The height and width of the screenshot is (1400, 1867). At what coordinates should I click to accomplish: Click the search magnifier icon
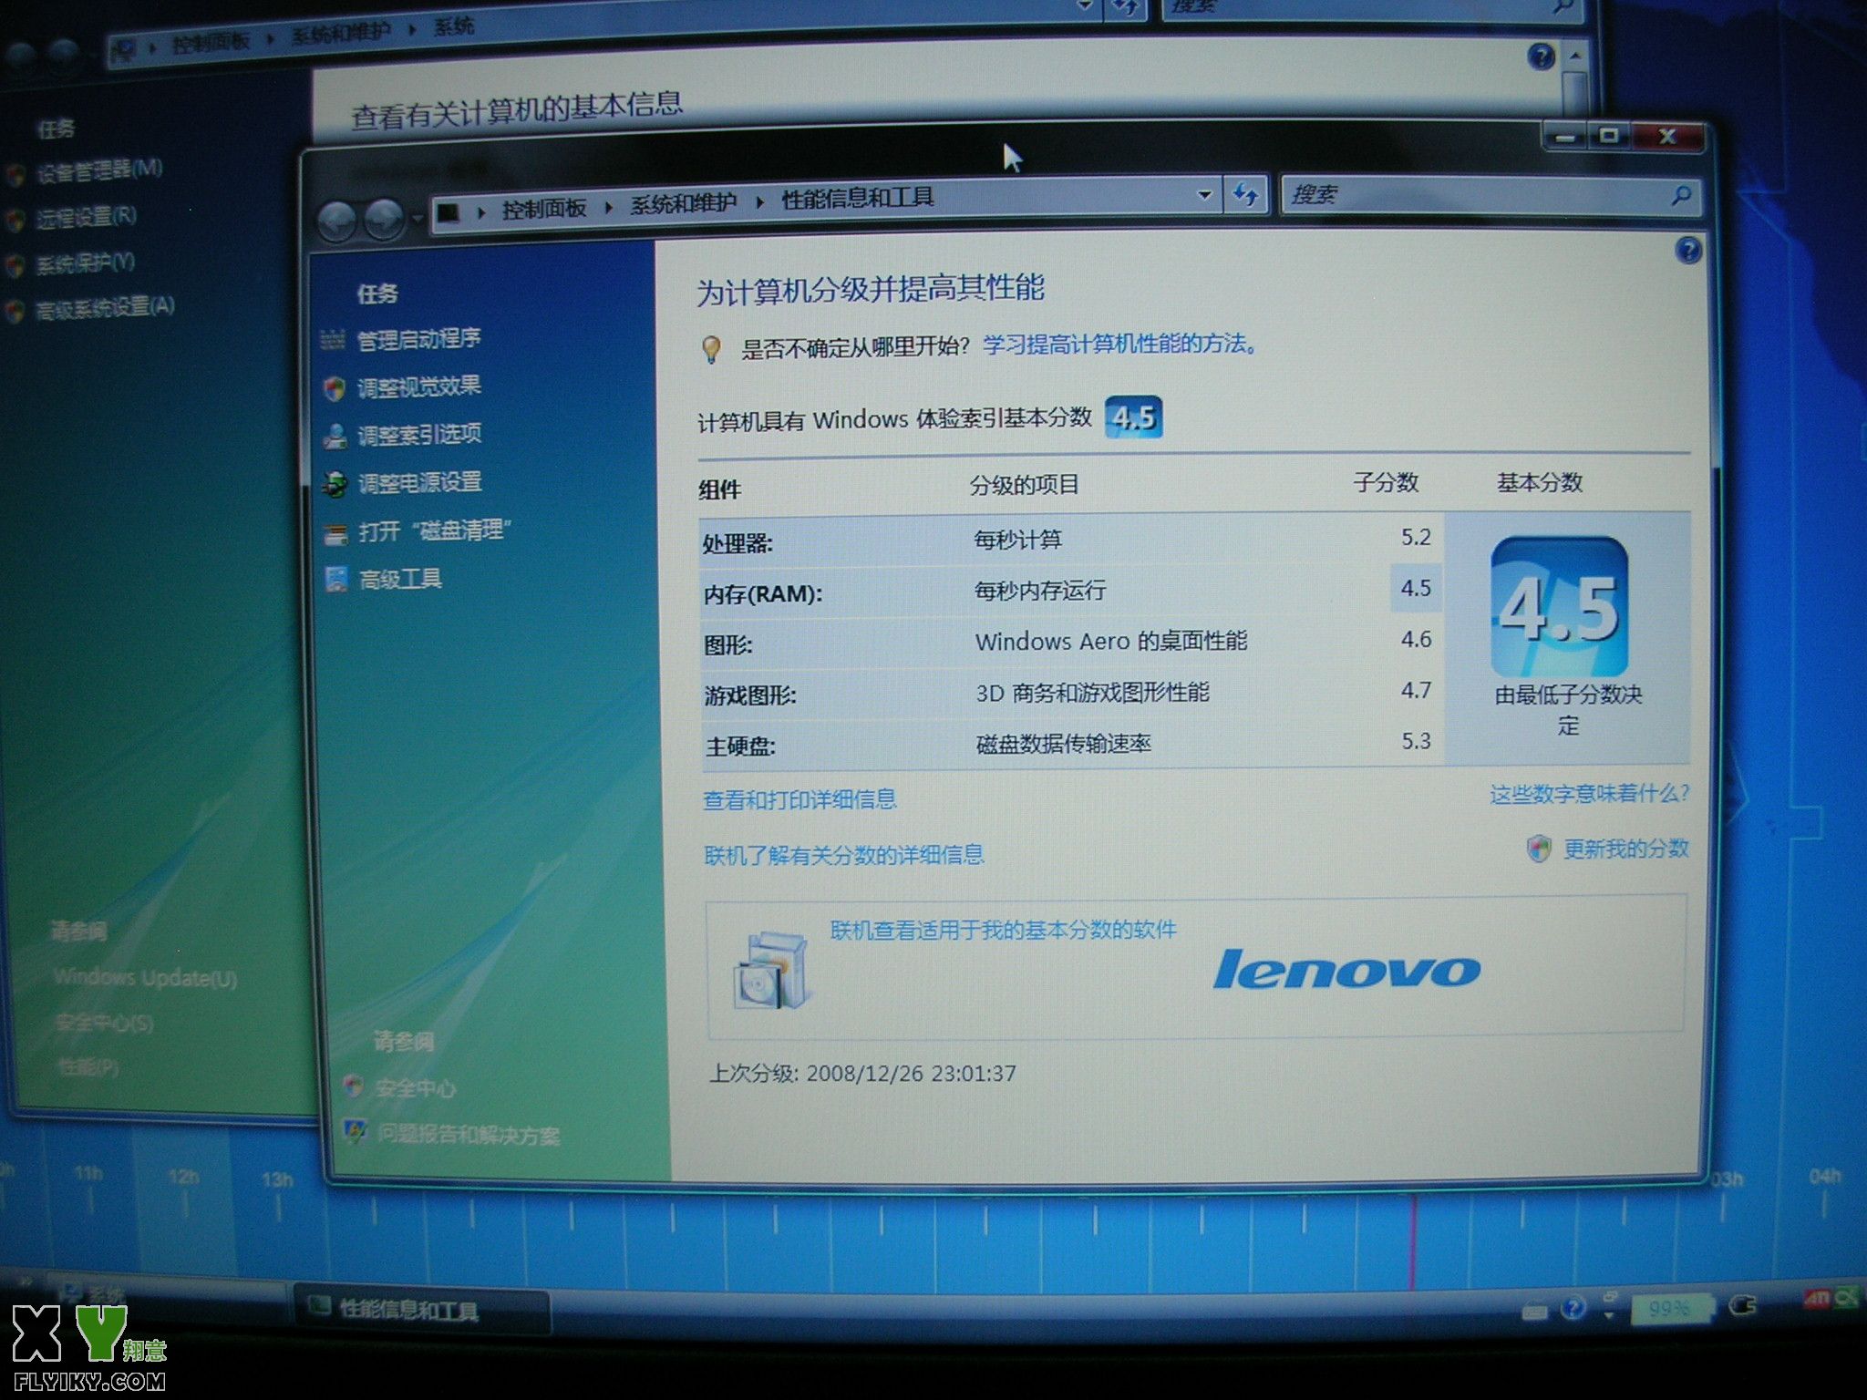coord(1680,194)
